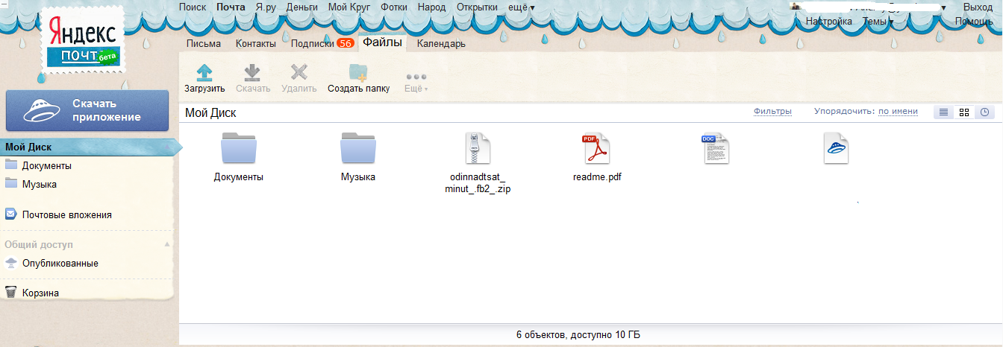Select the odinnadtsat_minut zip archive icon

tap(478, 147)
